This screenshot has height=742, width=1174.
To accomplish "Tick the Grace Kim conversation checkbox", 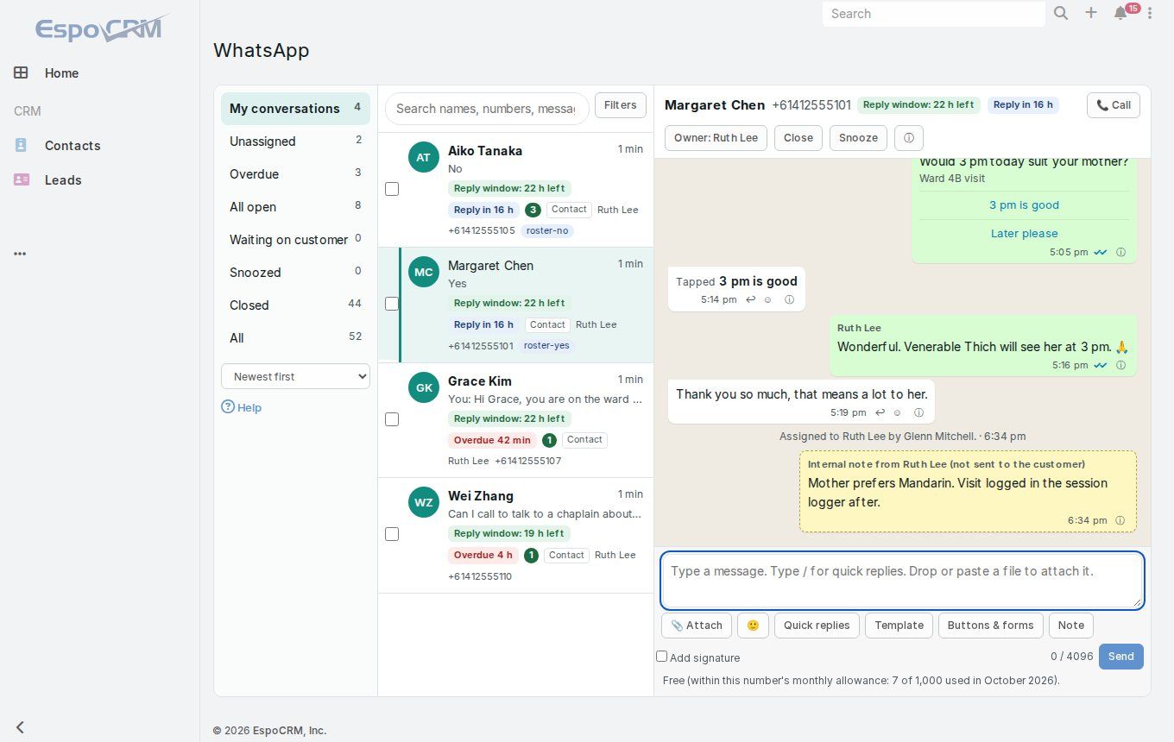I will (x=392, y=419).
